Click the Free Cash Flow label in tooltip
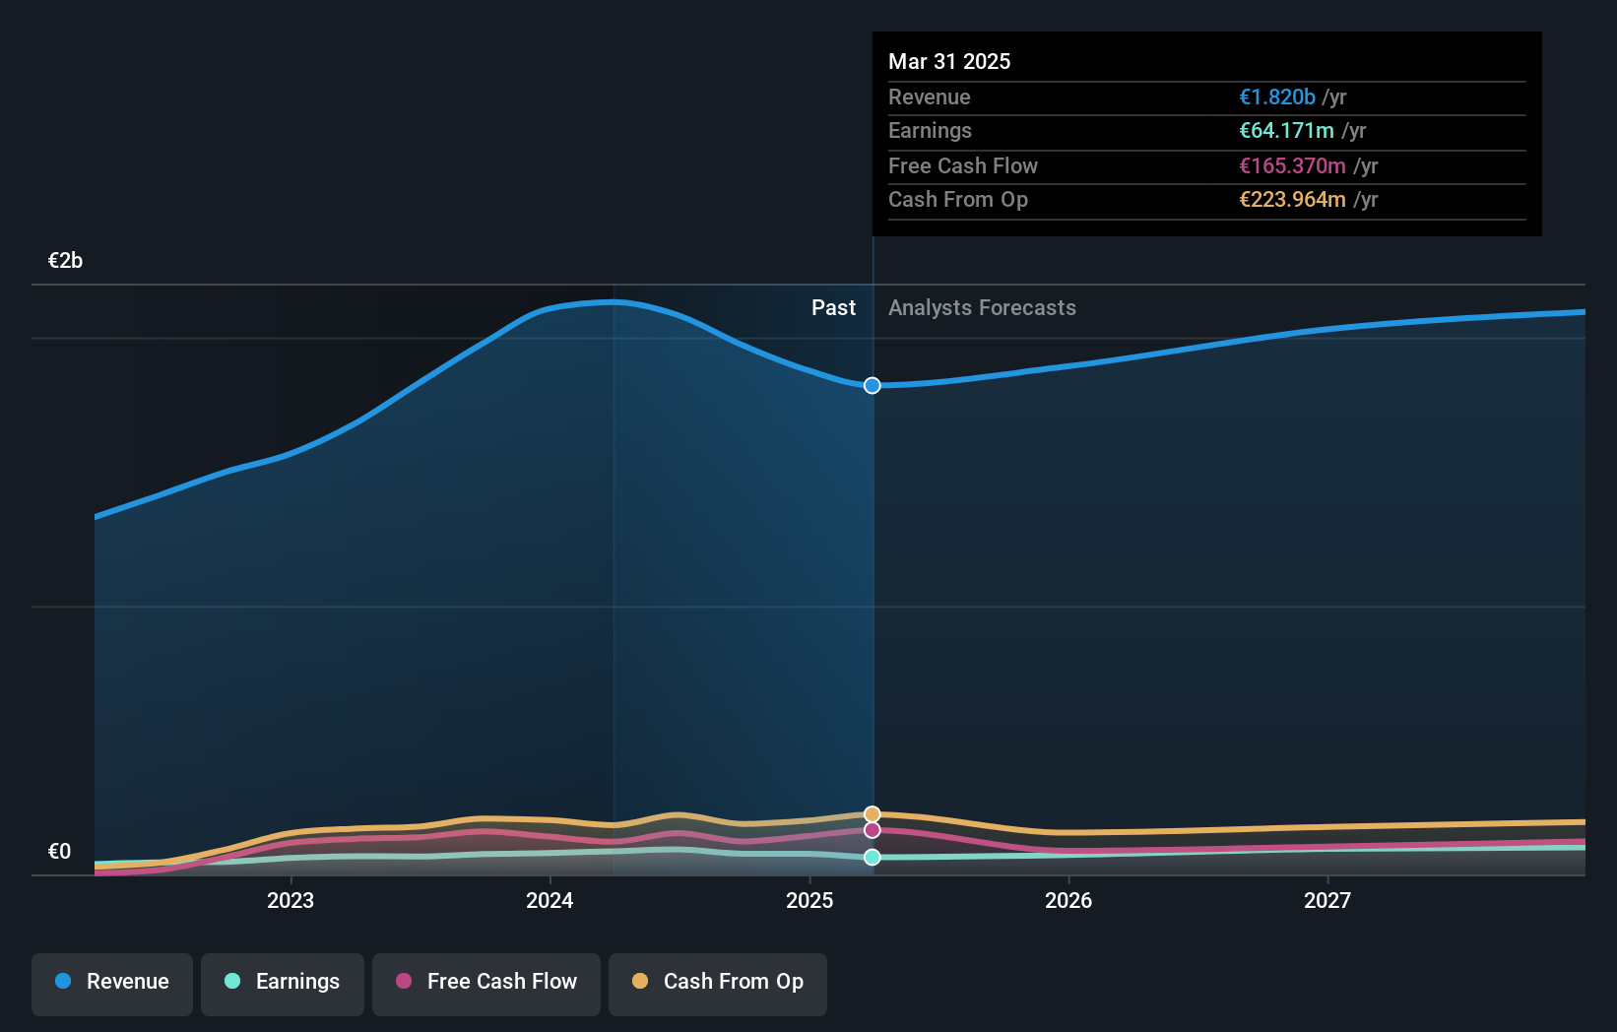The height and width of the screenshot is (1032, 1617). 963,165
